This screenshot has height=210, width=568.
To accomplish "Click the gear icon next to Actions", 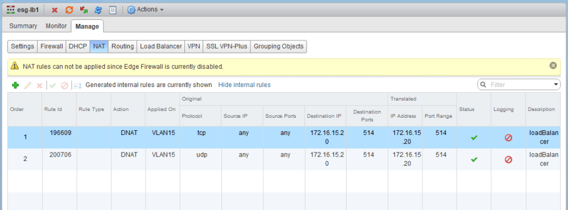I will (x=131, y=10).
